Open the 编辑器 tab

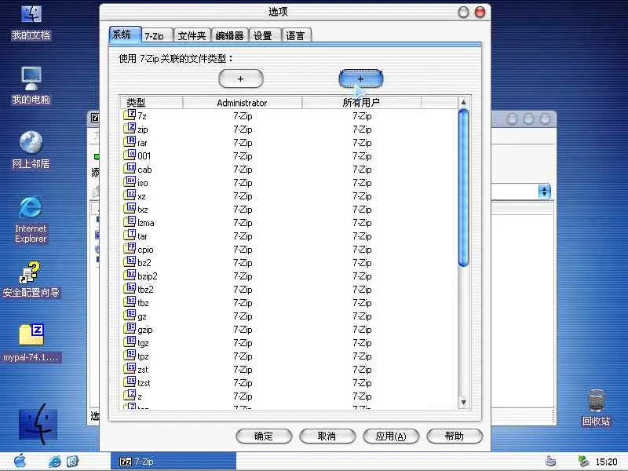click(229, 35)
